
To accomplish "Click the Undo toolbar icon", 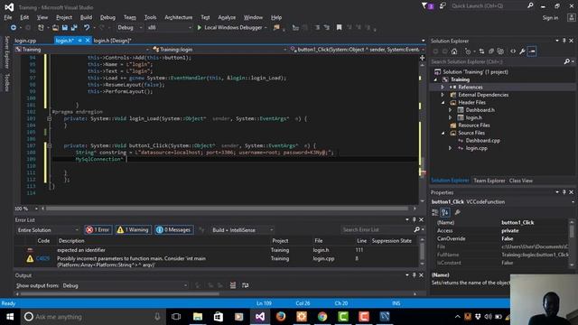I will point(87,28).
